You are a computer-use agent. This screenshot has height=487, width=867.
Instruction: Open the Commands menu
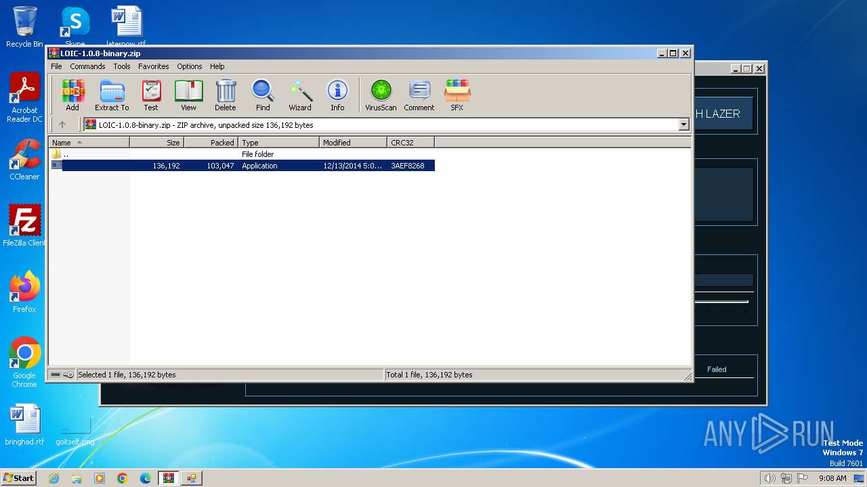click(87, 66)
